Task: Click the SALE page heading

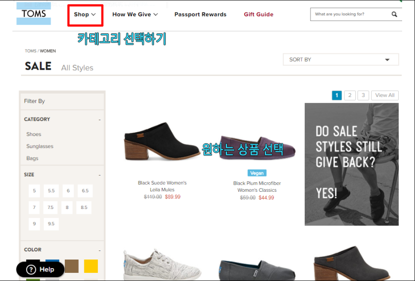Action: [x=38, y=66]
